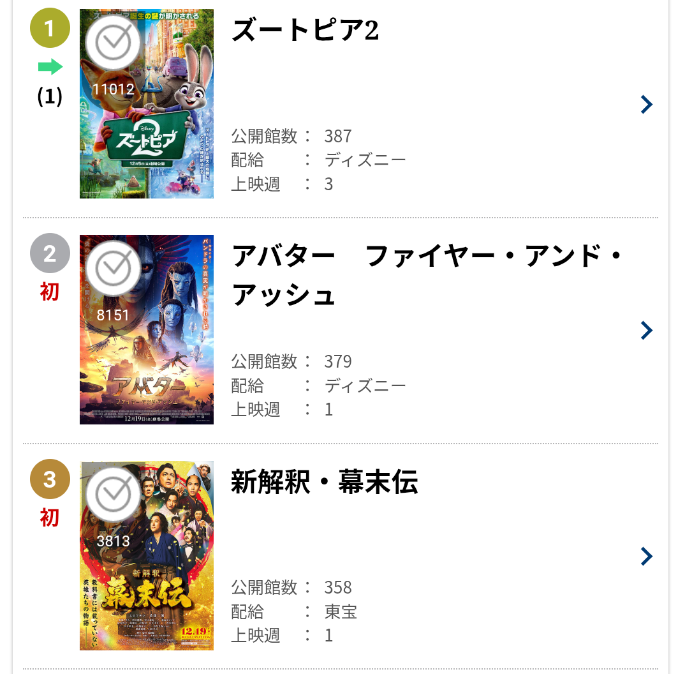Open Avatar Fire and Ash chevron arrow
This screenshot has width=685, height=674.
[646, 330]
